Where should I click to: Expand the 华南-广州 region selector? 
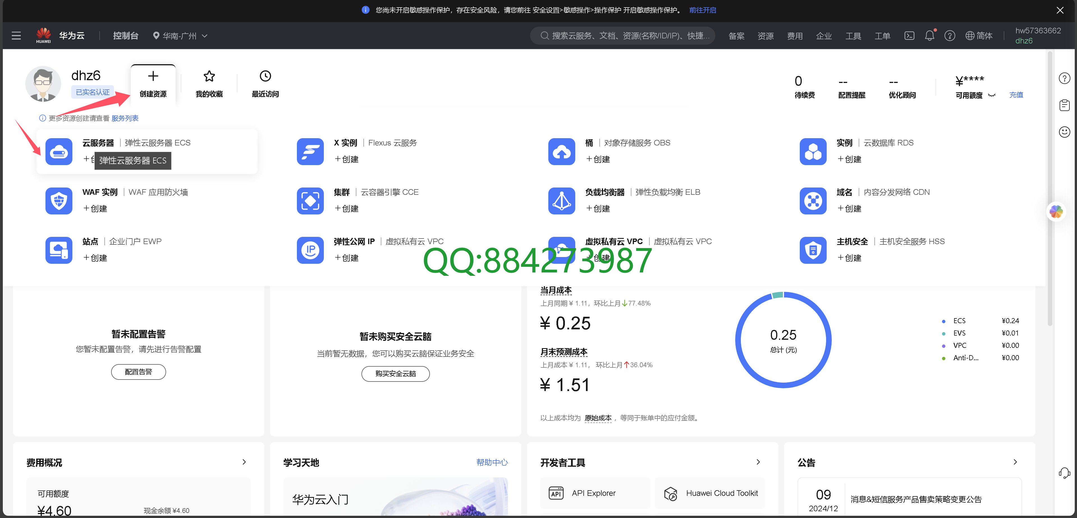click(180, 36)
